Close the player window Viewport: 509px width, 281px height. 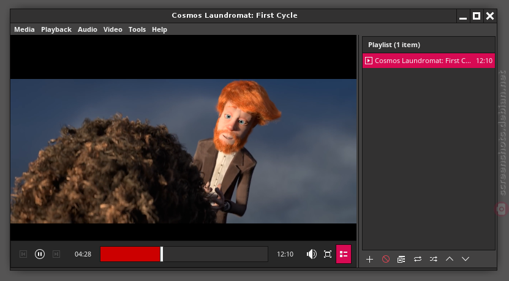click(490, 16)
